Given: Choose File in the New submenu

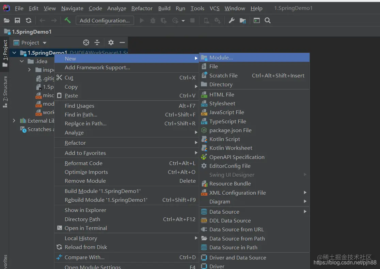Looking at the screenshot, I should tap(254, 67).
